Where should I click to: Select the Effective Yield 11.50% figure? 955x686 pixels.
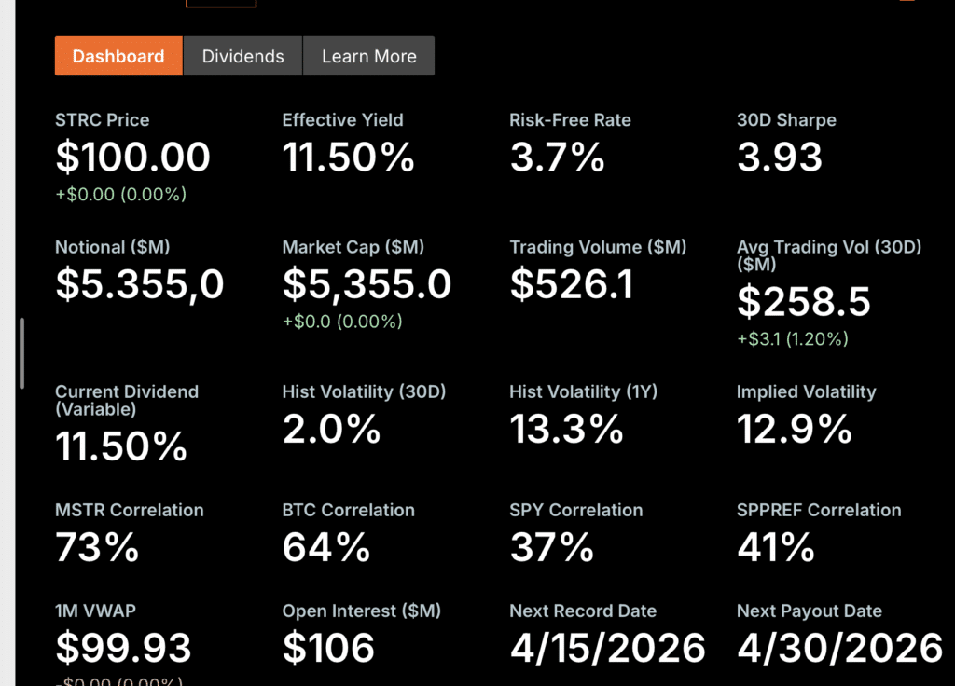click(348, 158)
